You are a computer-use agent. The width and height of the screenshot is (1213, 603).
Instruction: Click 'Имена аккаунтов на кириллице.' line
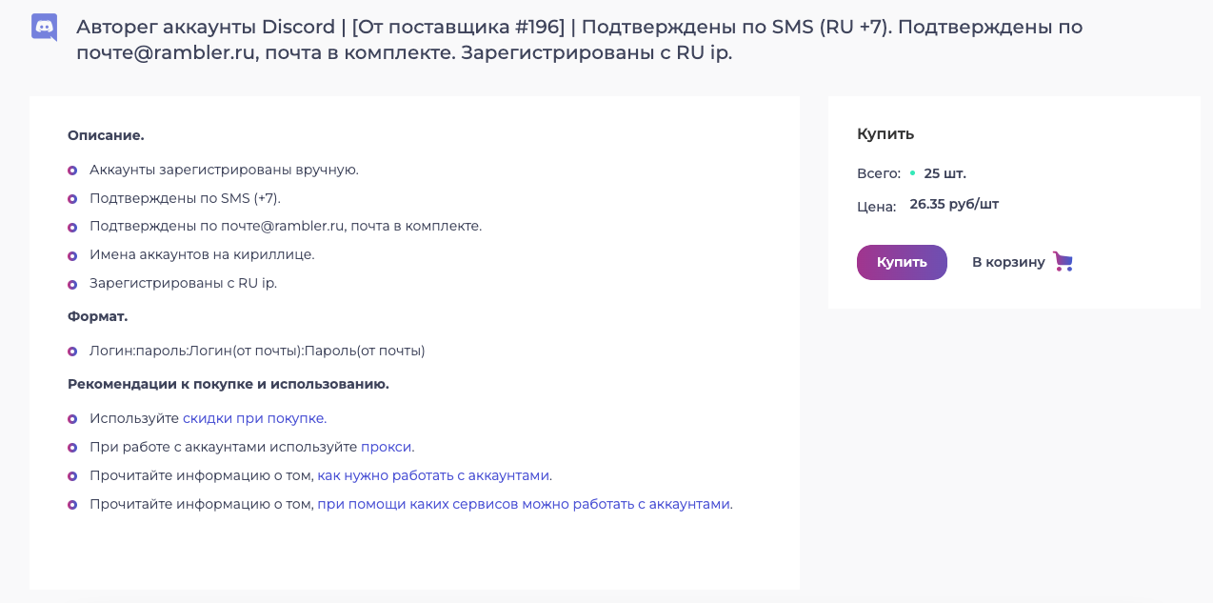202,254
